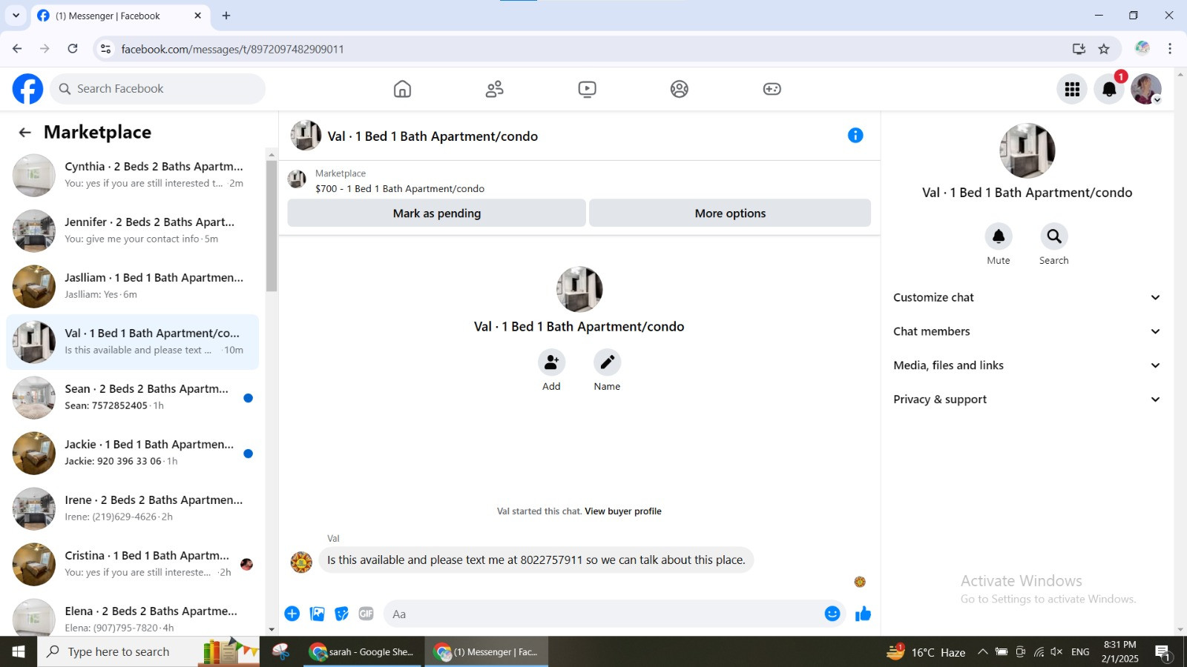
Task: Open Chrome three-dot menu
Action: pos(1170,49)
